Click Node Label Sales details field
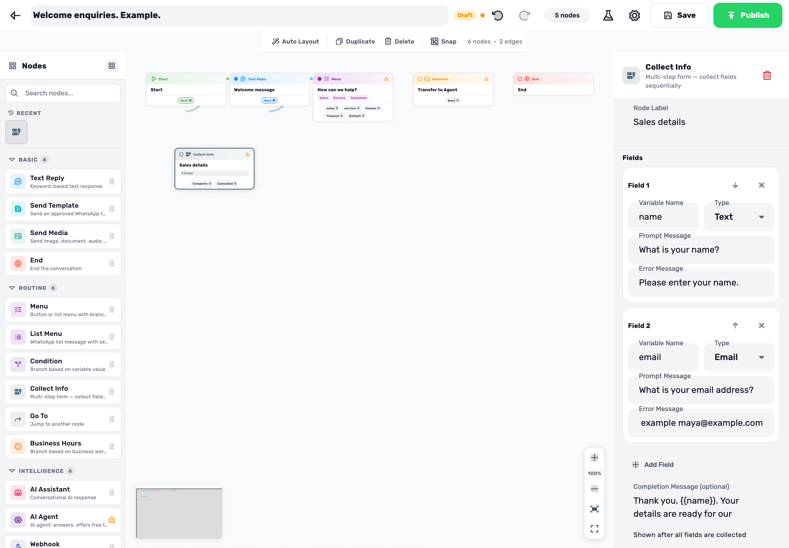This screenshot has height=548, width=789. (x=701, y=122)
